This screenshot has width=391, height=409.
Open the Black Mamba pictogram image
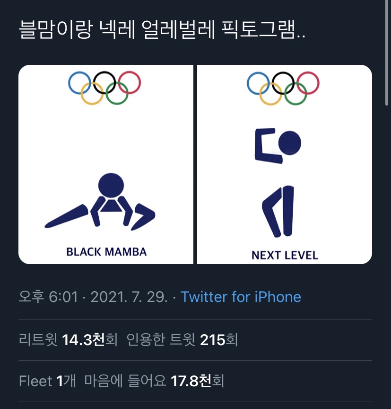point(106,164)
